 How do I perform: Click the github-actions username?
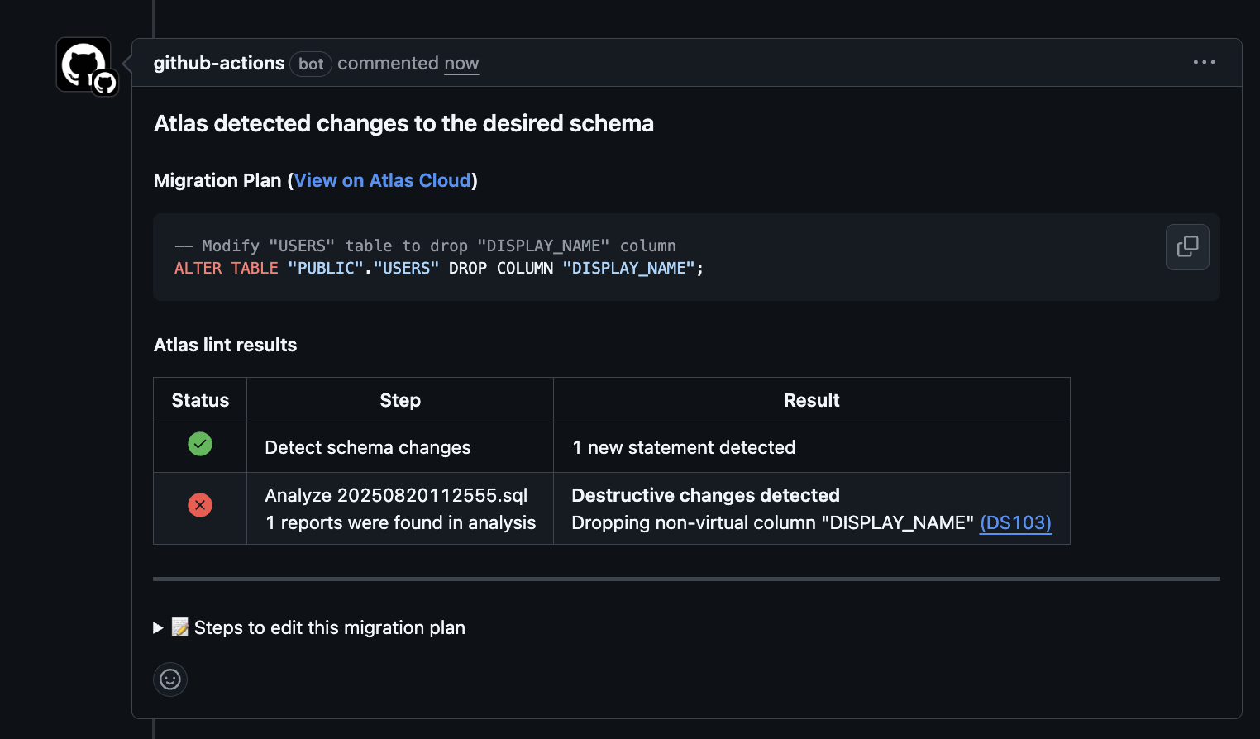pyautogui.click(x=218, y=63)
